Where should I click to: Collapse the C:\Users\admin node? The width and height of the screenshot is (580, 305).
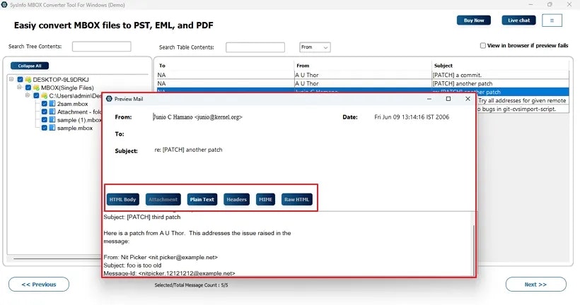28,95
